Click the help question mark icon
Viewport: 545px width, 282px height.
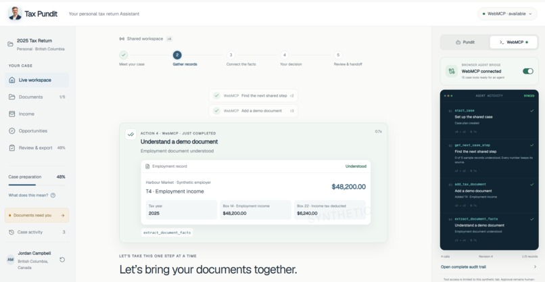[53, 195]
